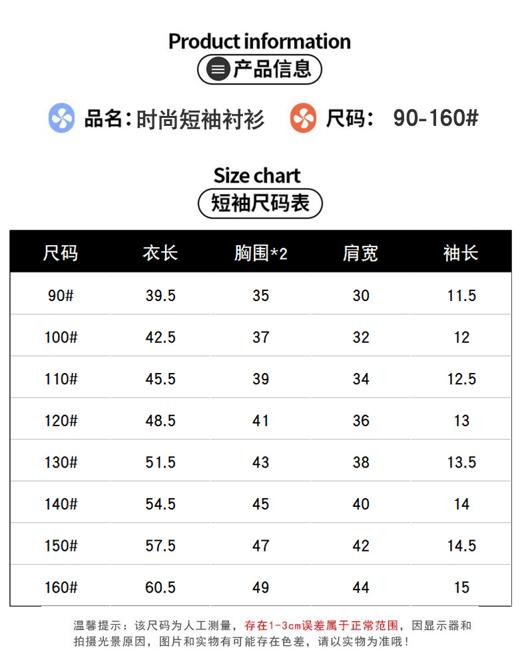526x672 pixels.
Task: Click the 120# size row label
Action: coord(61,421)
